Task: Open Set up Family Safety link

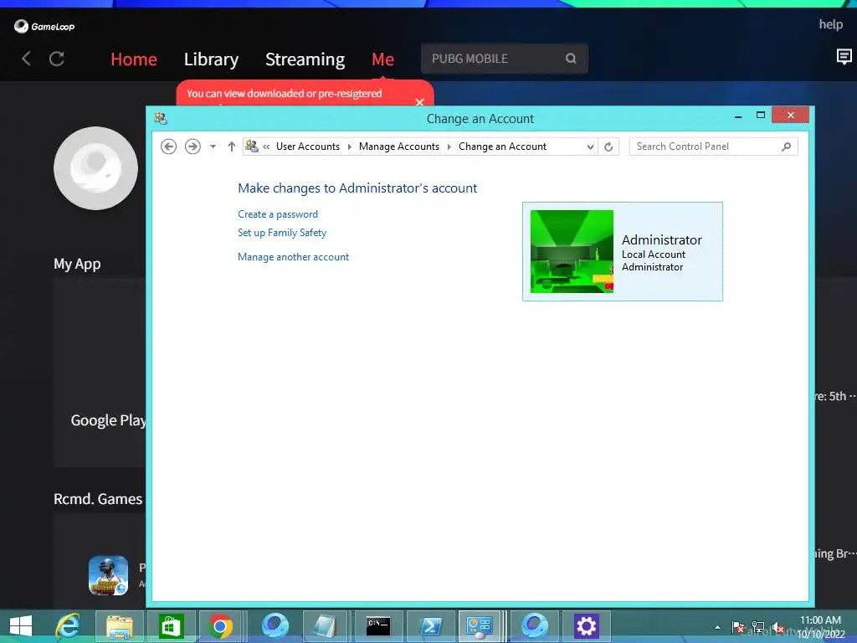Action: (282, 233)
